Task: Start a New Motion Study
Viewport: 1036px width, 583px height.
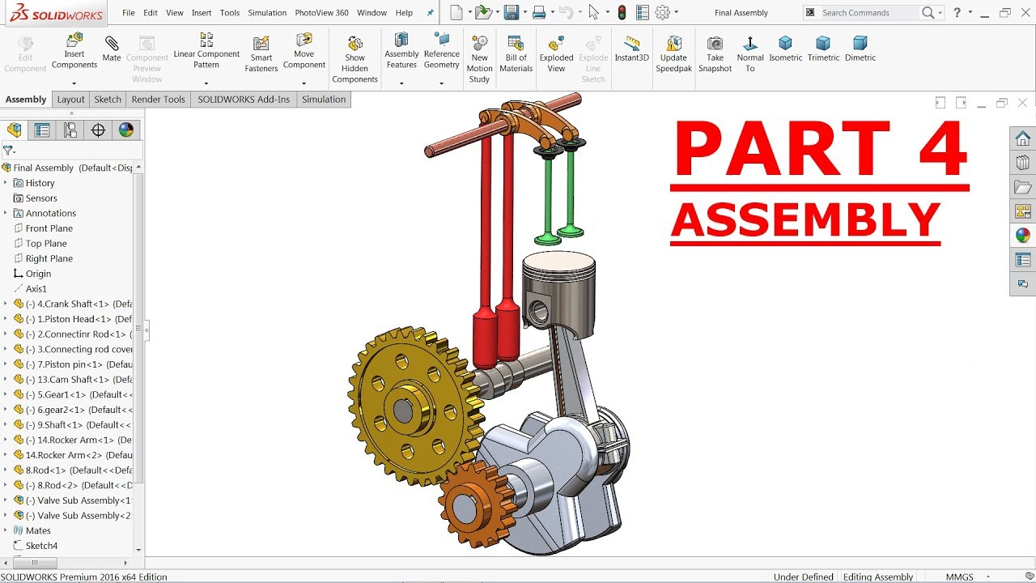Action: (x=480, y=58)
